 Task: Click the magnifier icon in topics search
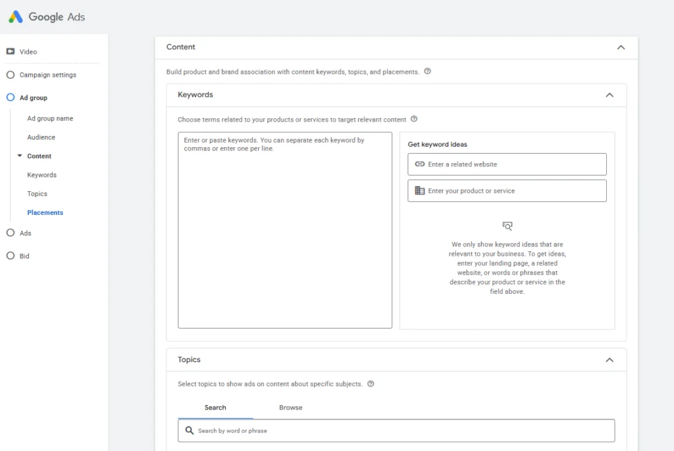189,431
